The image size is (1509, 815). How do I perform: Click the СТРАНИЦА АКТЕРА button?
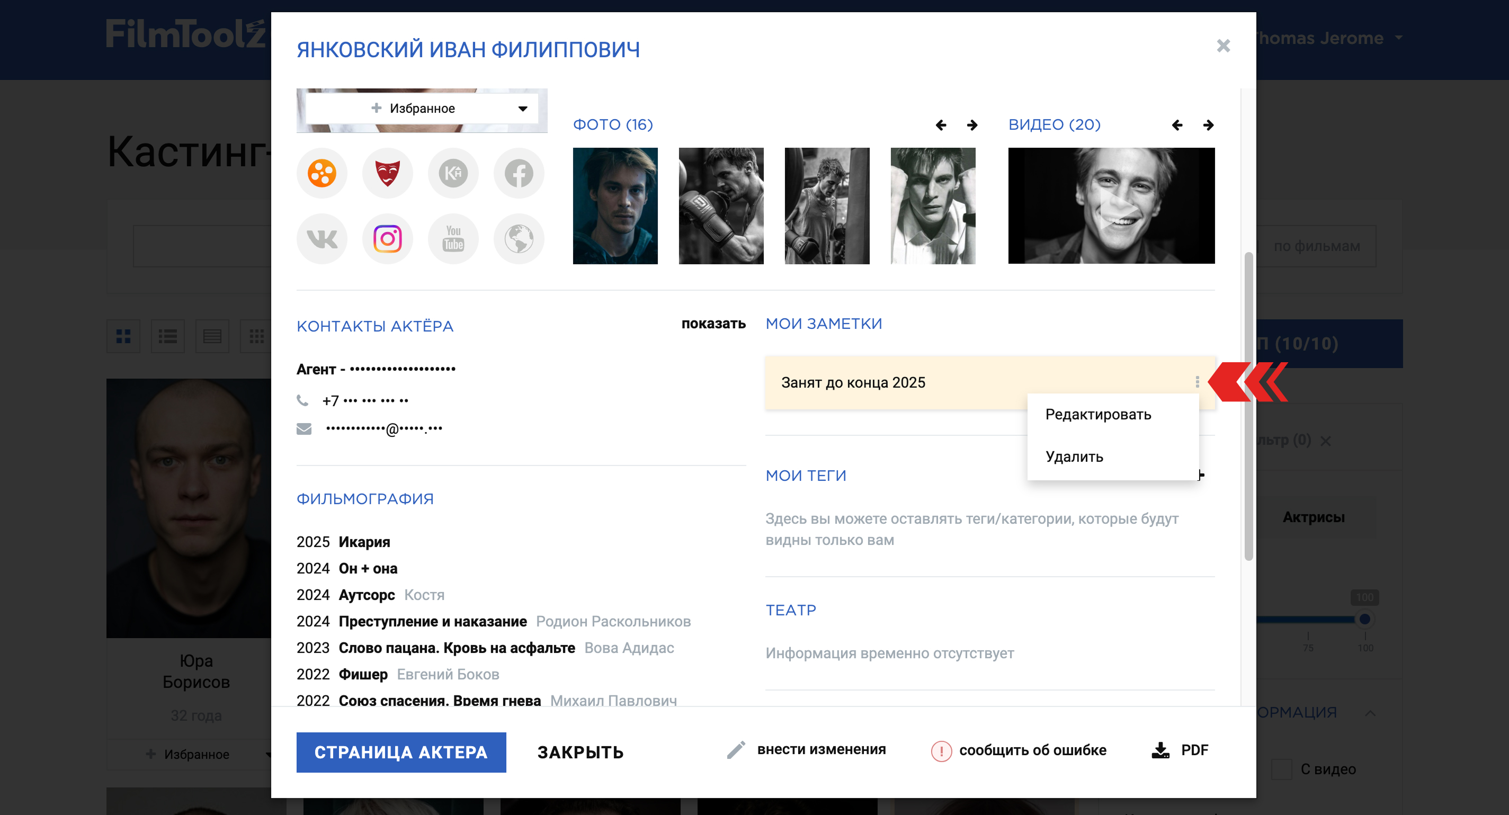[x=400, y=753]
